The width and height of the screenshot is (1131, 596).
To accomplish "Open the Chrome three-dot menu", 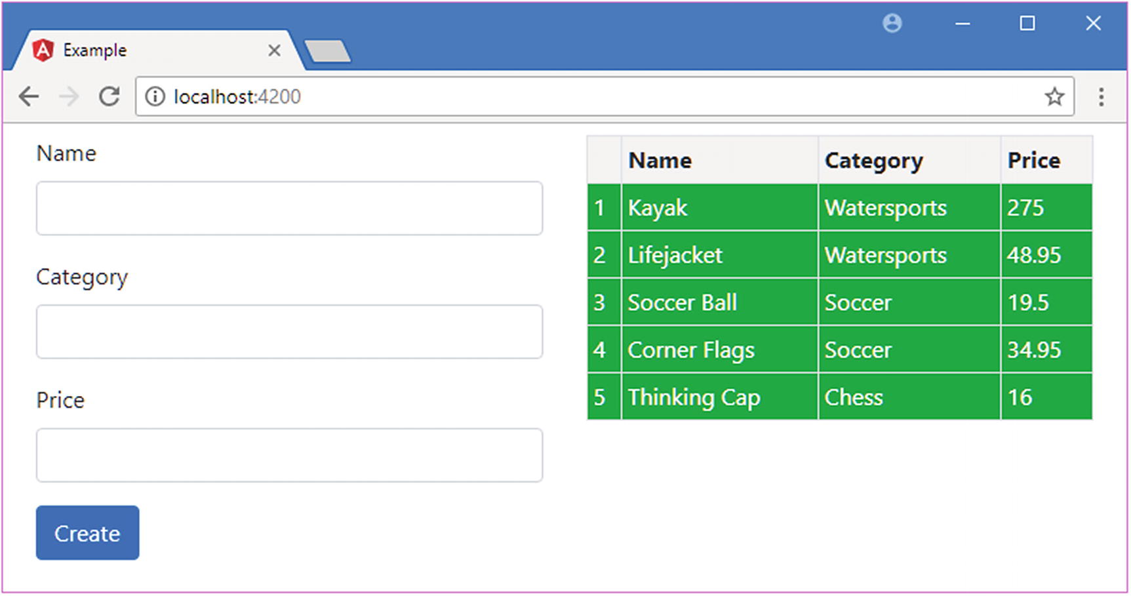I will pos(1101,97).
